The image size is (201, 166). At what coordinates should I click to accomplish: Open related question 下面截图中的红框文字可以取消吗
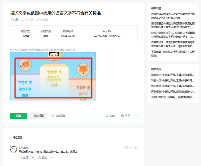coord(173,54)
